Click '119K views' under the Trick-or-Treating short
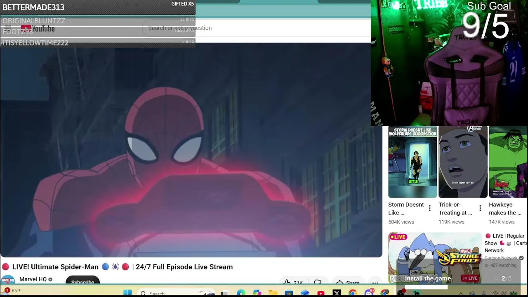Screen dimensions: 528x297 pyautogui.click(x=451, y=222)
